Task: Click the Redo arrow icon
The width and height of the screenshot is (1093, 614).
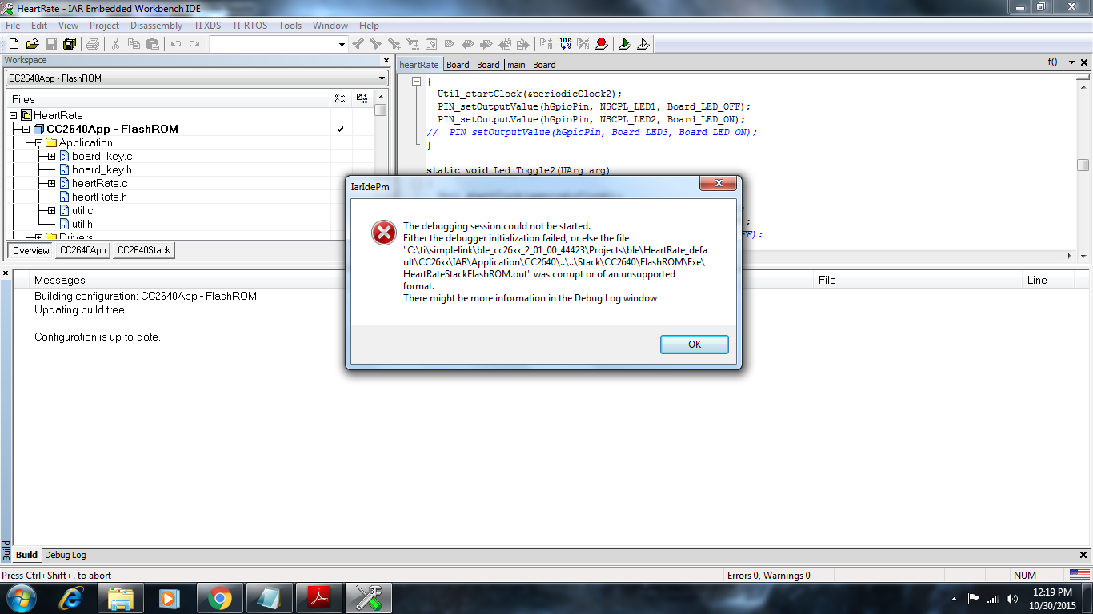Action: (194, 44)
